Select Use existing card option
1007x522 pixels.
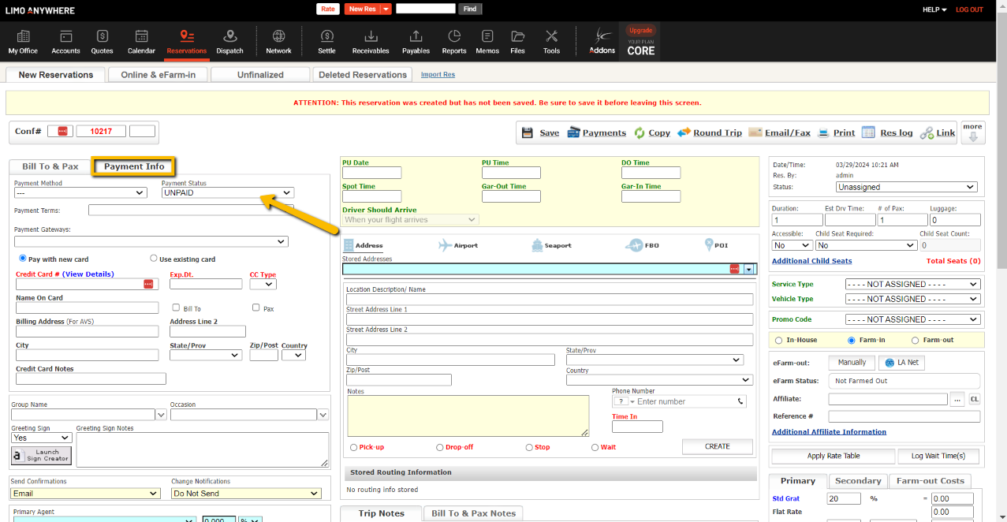coord(154,259)
